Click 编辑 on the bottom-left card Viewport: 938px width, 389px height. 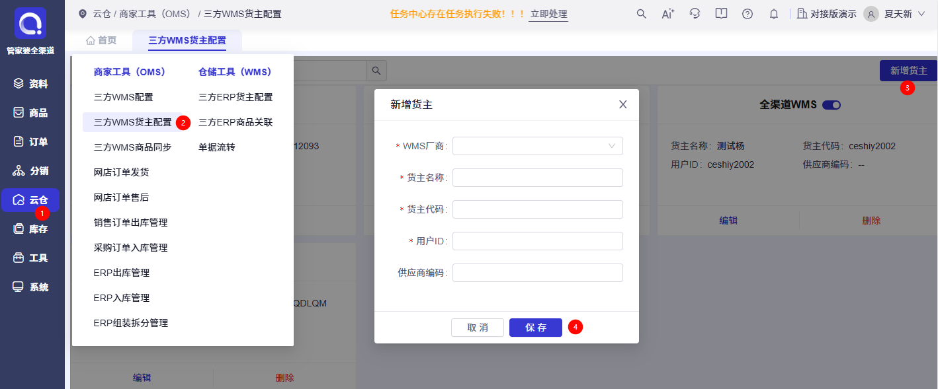pyautogui.click(x=142, y=378)
